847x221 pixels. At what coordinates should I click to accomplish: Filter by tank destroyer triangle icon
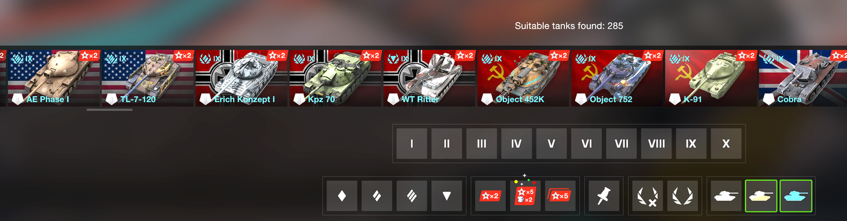click(447, 196)
